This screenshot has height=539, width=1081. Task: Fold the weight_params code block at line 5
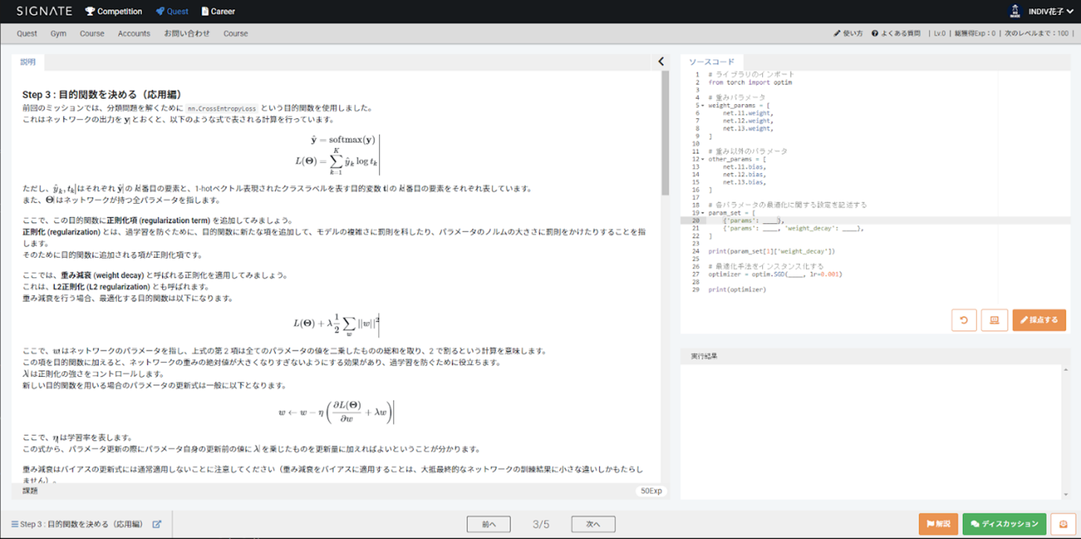click(x=702, y=105)
